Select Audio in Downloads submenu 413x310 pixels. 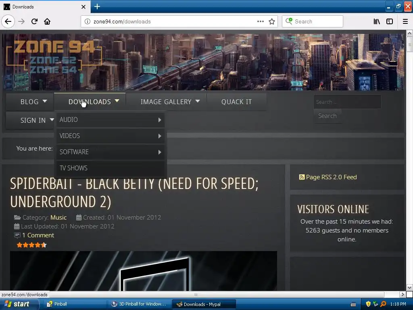[x=111, y=119]
